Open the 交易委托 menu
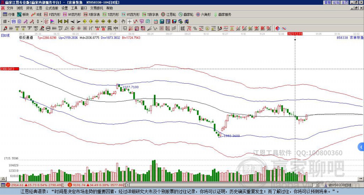Viewport: 364px width, 195px height. pyautogui.click(x=97, y=8)
